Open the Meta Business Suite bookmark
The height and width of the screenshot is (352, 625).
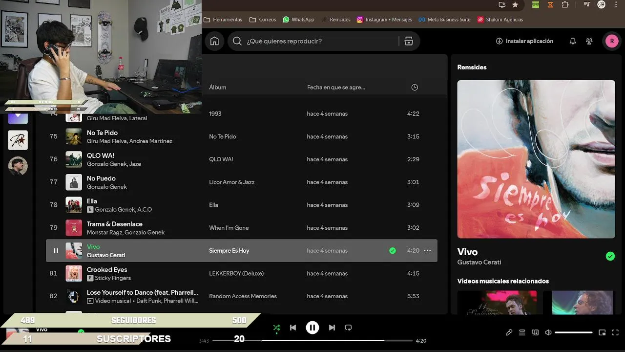click(444, 20)
